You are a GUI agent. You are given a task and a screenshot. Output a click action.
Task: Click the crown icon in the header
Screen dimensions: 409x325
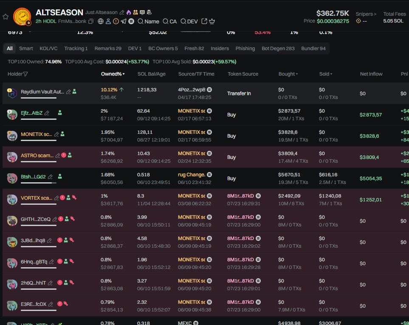coord(212,21)
